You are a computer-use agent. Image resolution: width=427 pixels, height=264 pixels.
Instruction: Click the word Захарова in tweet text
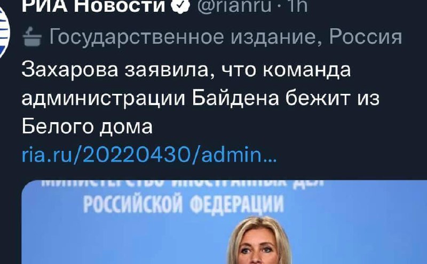pos(70,70)
